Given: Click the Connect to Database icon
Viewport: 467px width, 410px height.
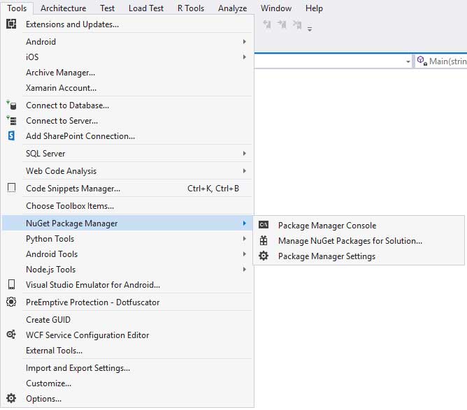Looking at the screenshot, I should click(11, 105).
